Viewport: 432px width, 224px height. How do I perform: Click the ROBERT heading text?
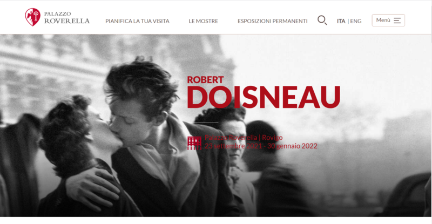tap(205, 80)
